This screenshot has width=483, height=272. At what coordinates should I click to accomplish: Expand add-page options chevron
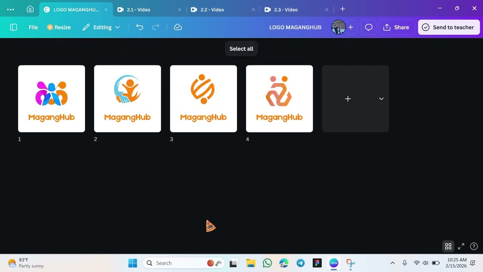pyautogui.click(x=381, y=99)
